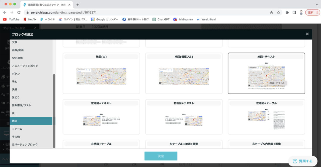This screenshot has height=167, width=321.
Task: Select the 区切り block category
Action: pos(31,97)
